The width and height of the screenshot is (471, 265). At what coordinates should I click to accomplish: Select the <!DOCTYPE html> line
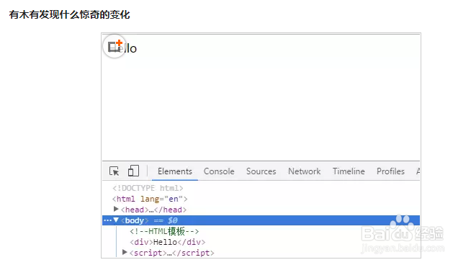(x=148, y=188)
